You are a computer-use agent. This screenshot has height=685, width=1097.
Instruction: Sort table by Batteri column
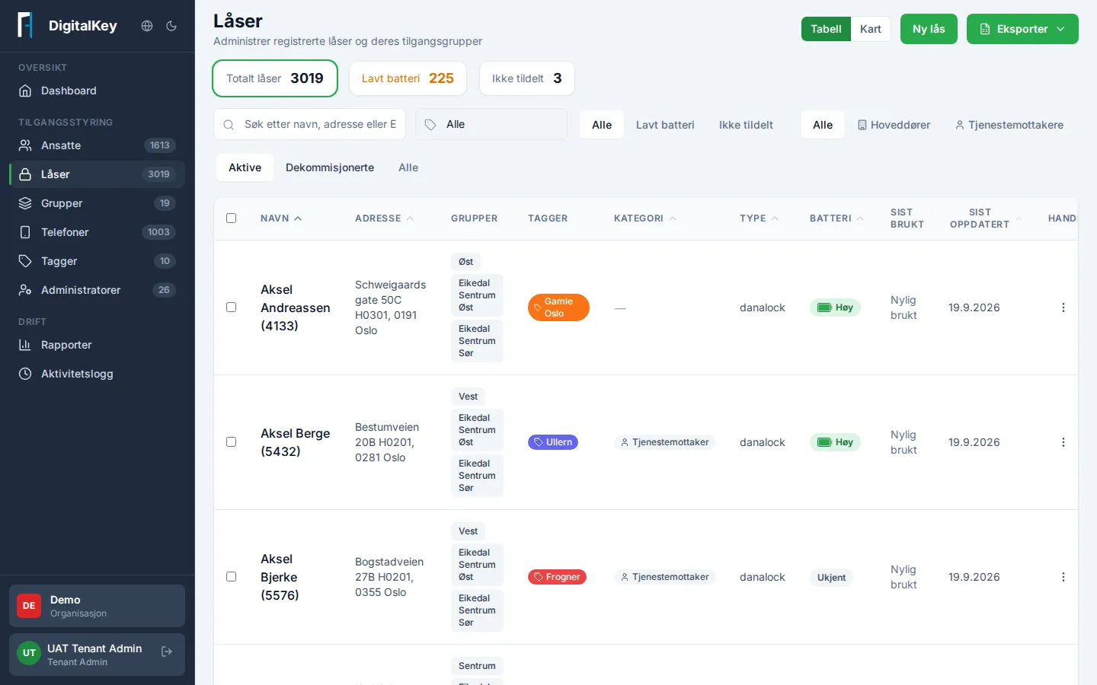[836, 218]
